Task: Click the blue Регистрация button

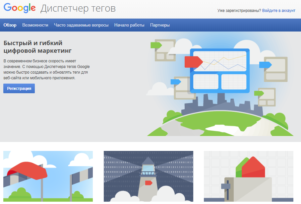Action: click(19, 88)
